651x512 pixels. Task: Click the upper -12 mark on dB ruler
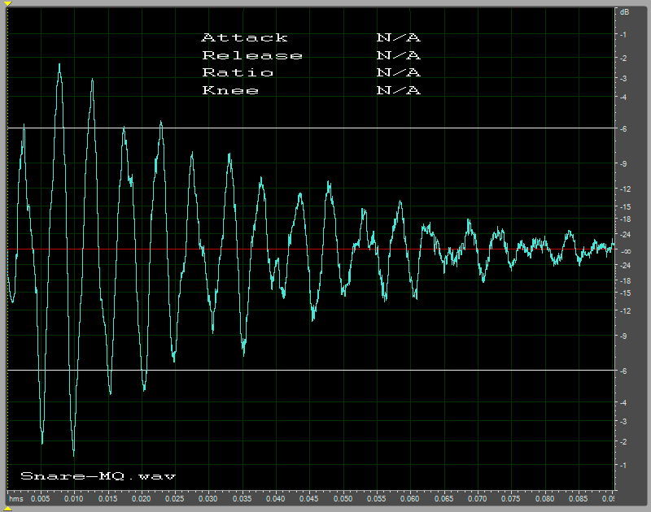(624, 189)
